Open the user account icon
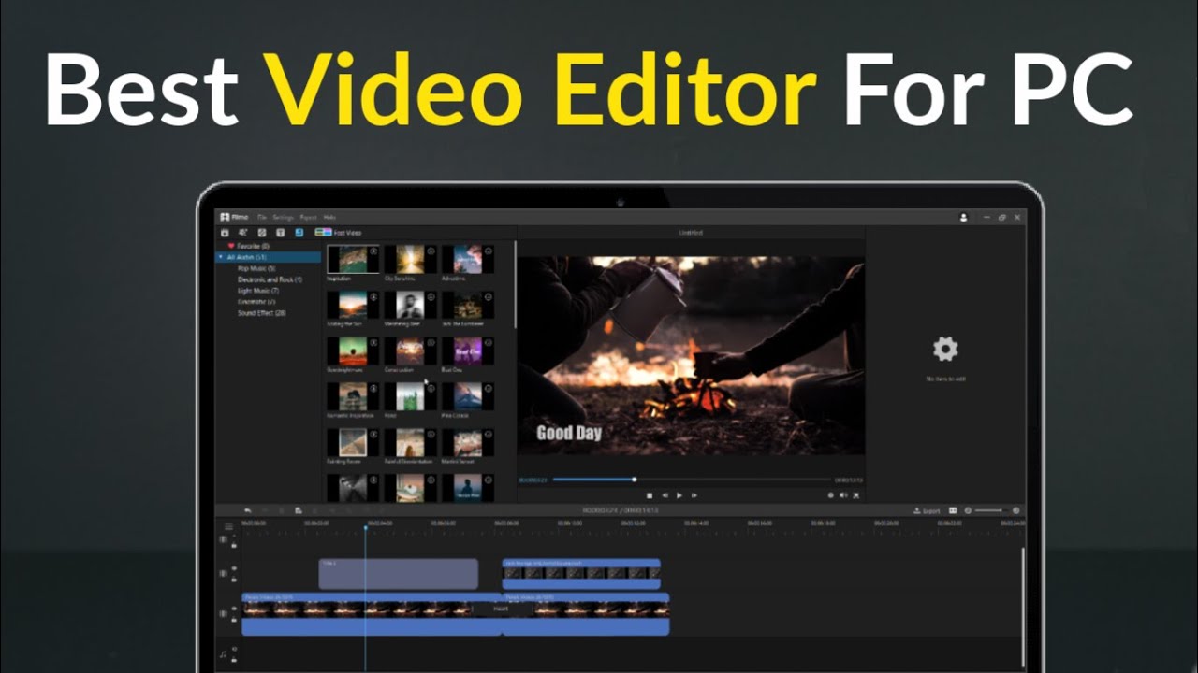Image resolution: width=1198 pixels, height=673 pixels. point(963,217)
